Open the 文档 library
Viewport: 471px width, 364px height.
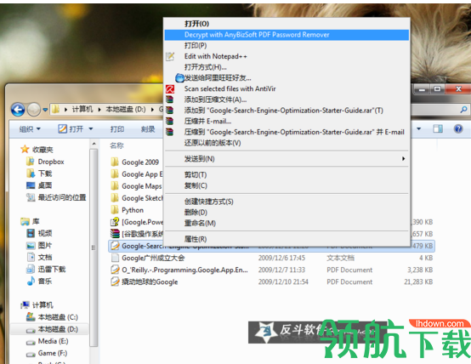tap(39, 258)
